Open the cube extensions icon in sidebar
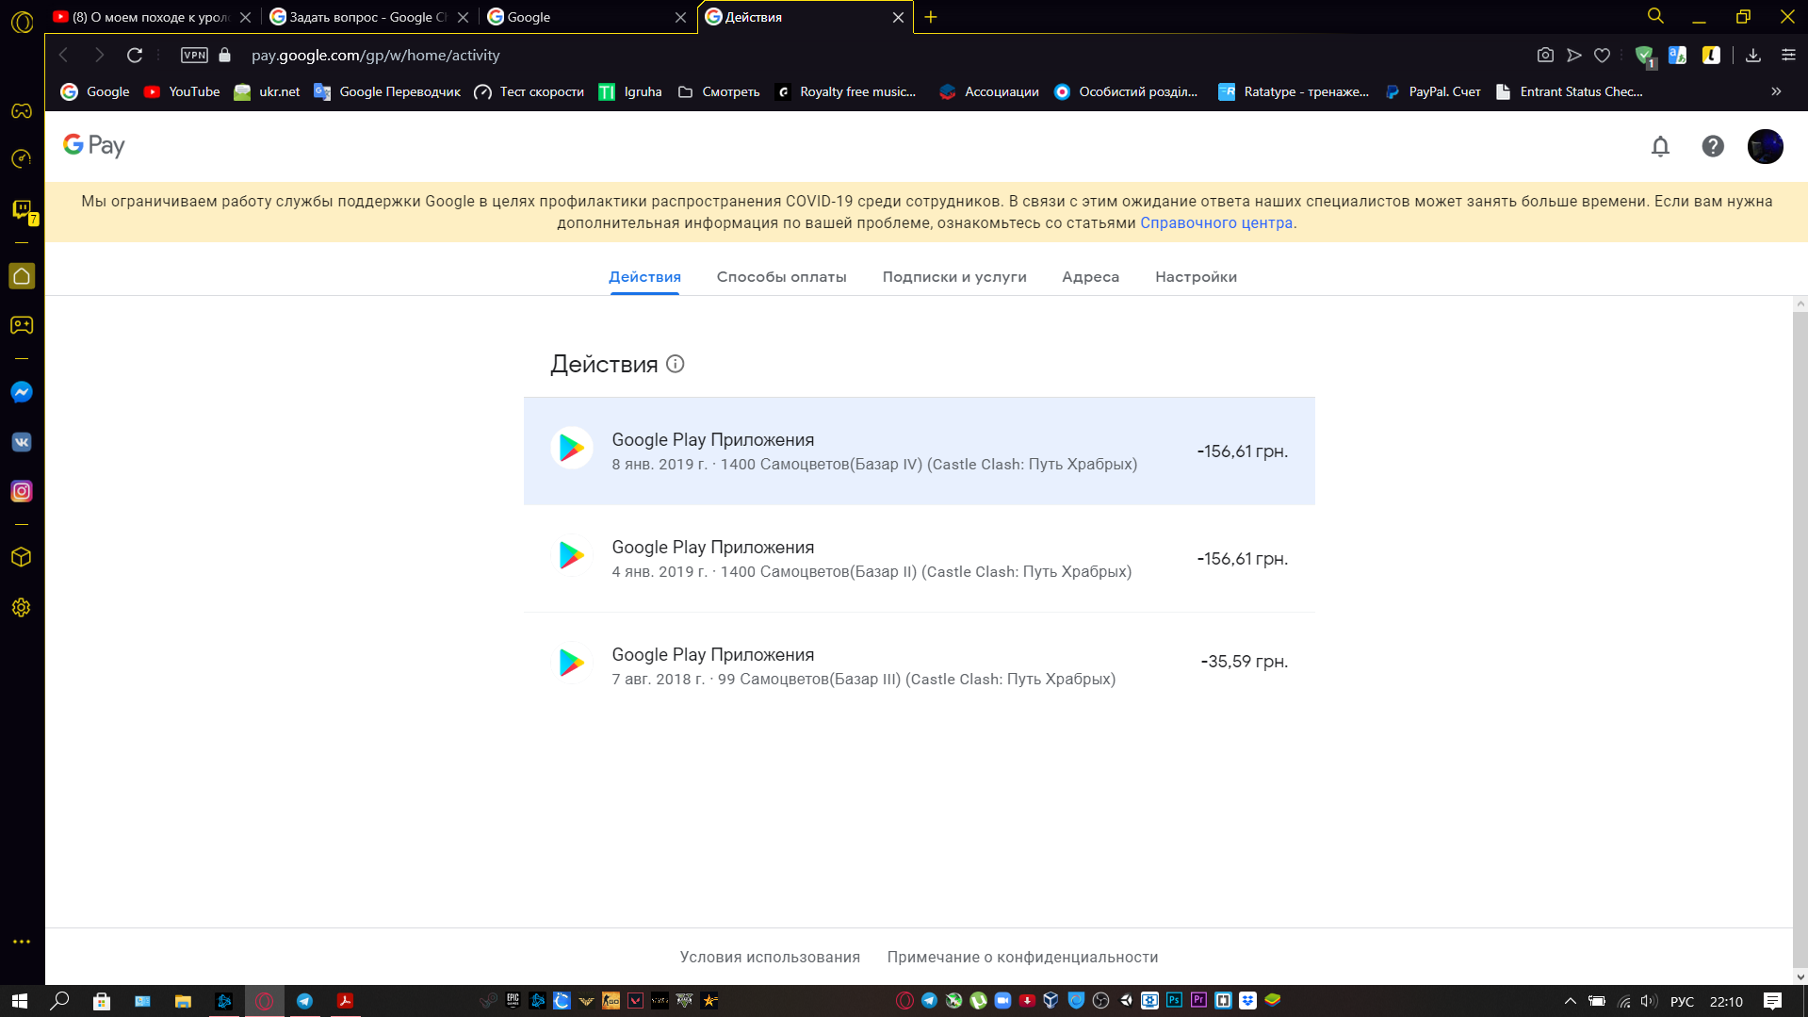This screenshot has height=1017, width=1808. pos(22,558)
